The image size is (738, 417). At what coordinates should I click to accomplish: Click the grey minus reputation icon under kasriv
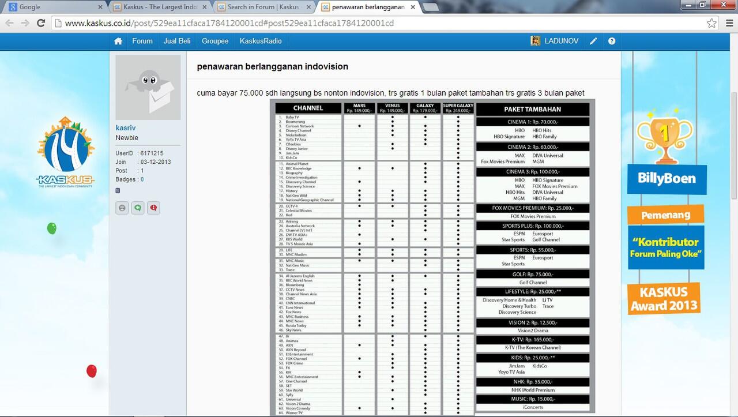[x=122, y=208]
